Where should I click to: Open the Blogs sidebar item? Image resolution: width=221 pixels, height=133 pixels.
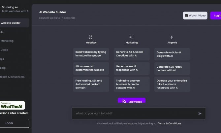[x=2, y=59]
